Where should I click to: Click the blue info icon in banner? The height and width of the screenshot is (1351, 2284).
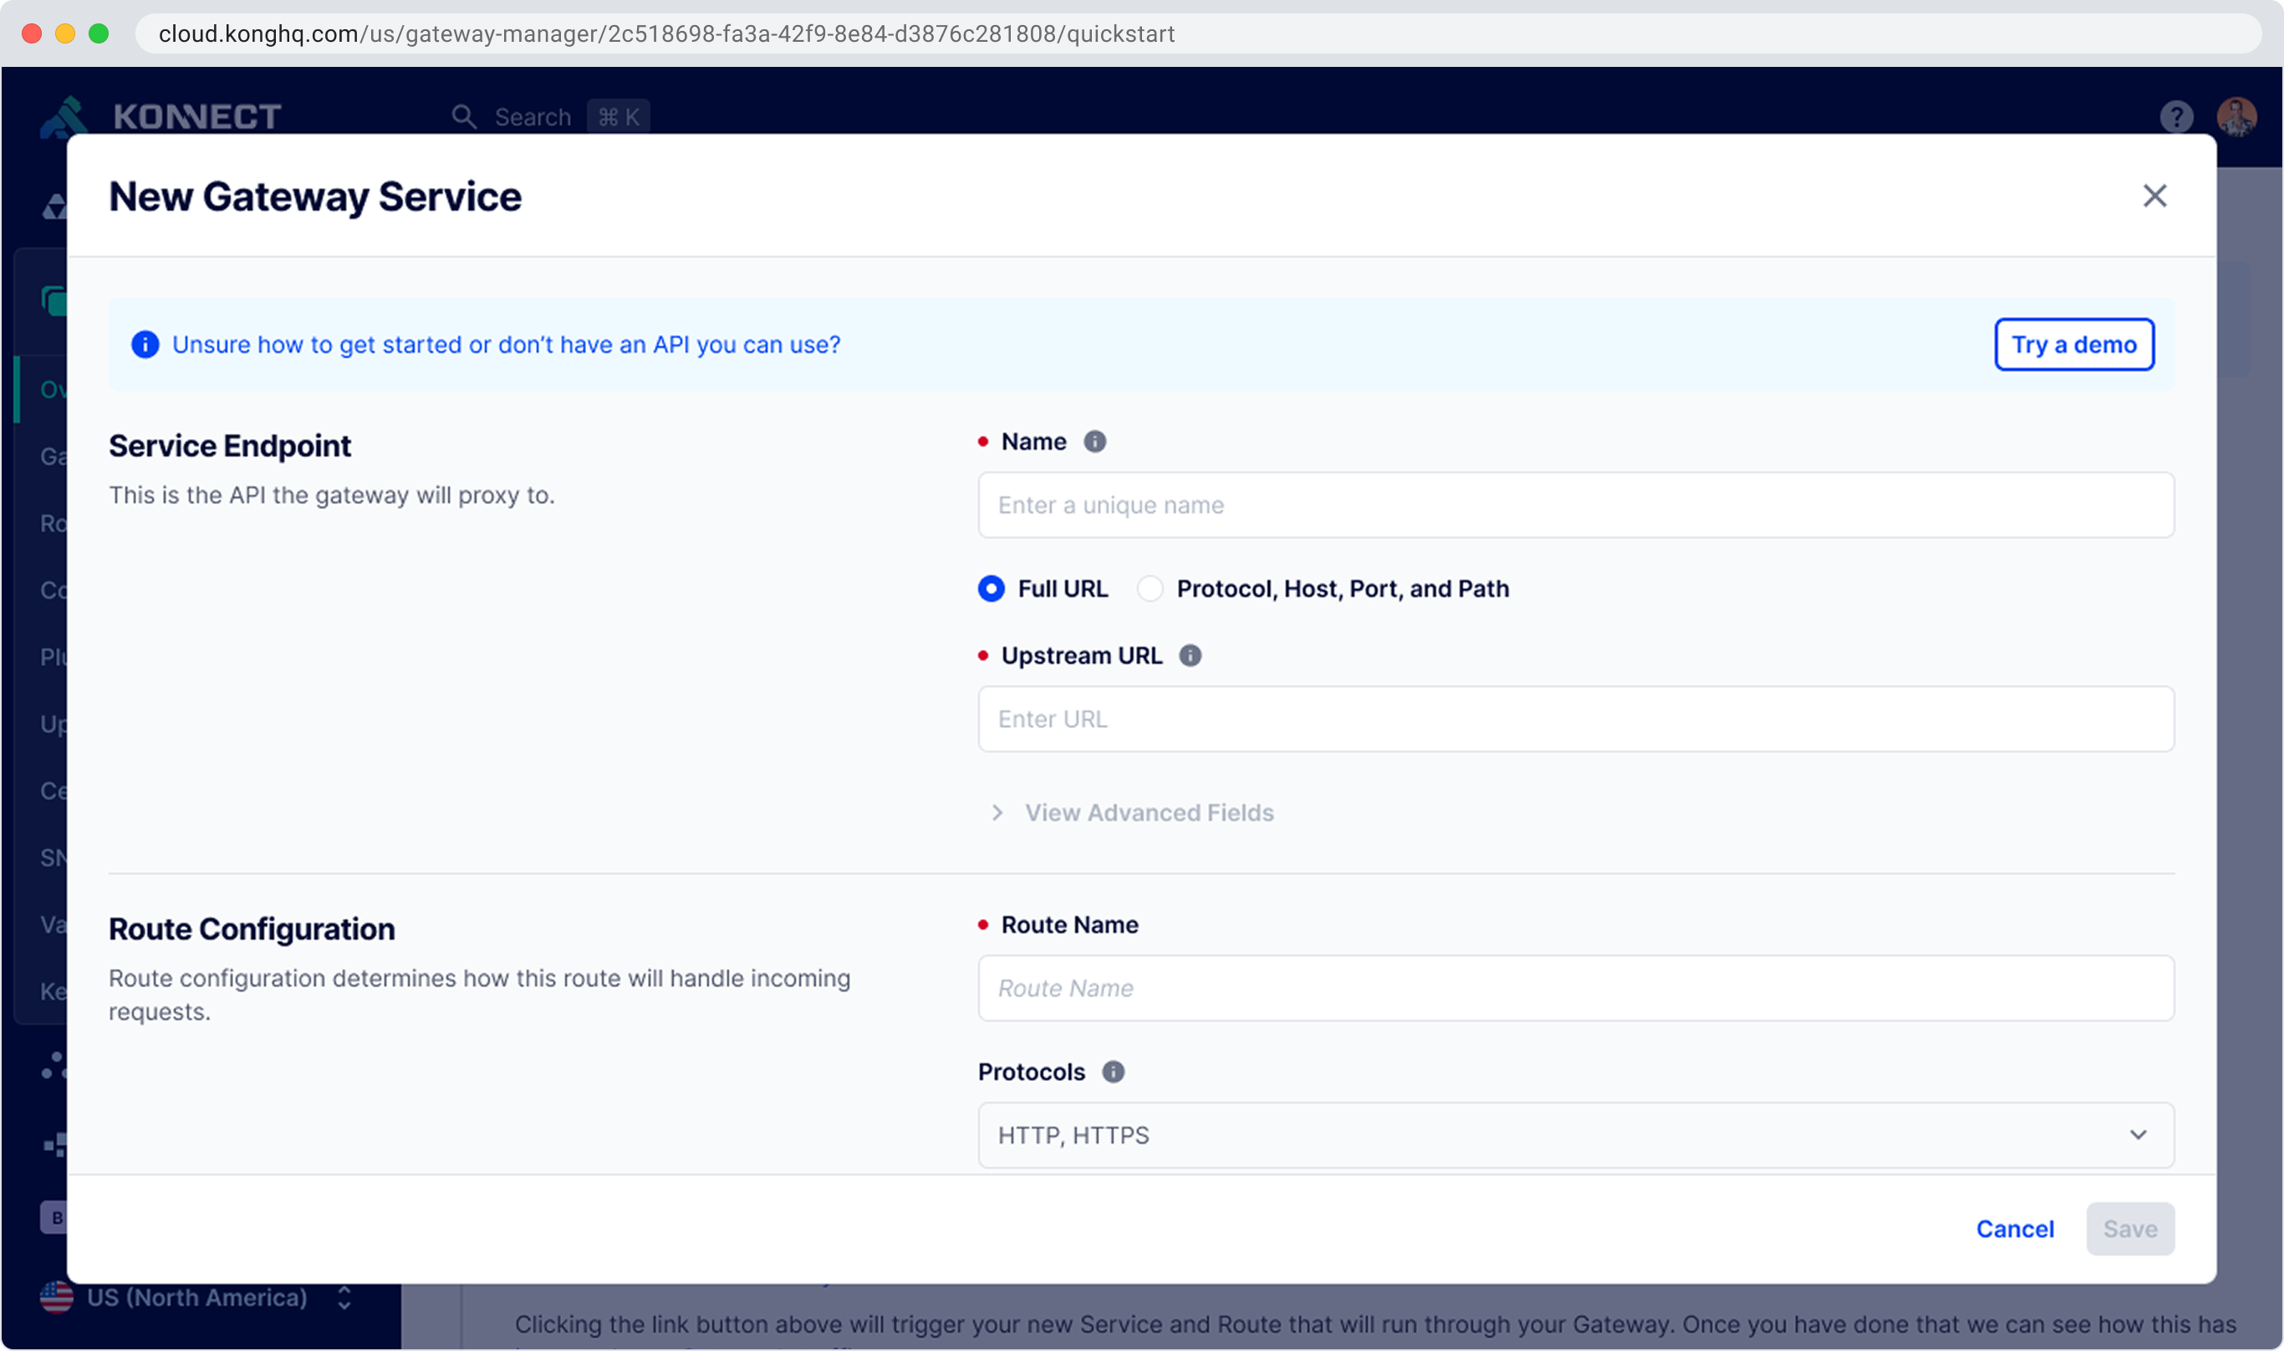(145, 344)
